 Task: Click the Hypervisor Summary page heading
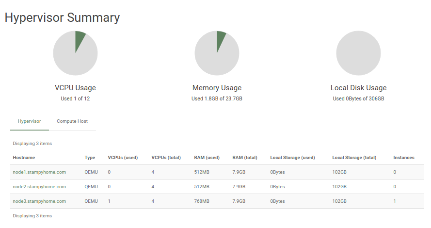(x=62, y=17)
